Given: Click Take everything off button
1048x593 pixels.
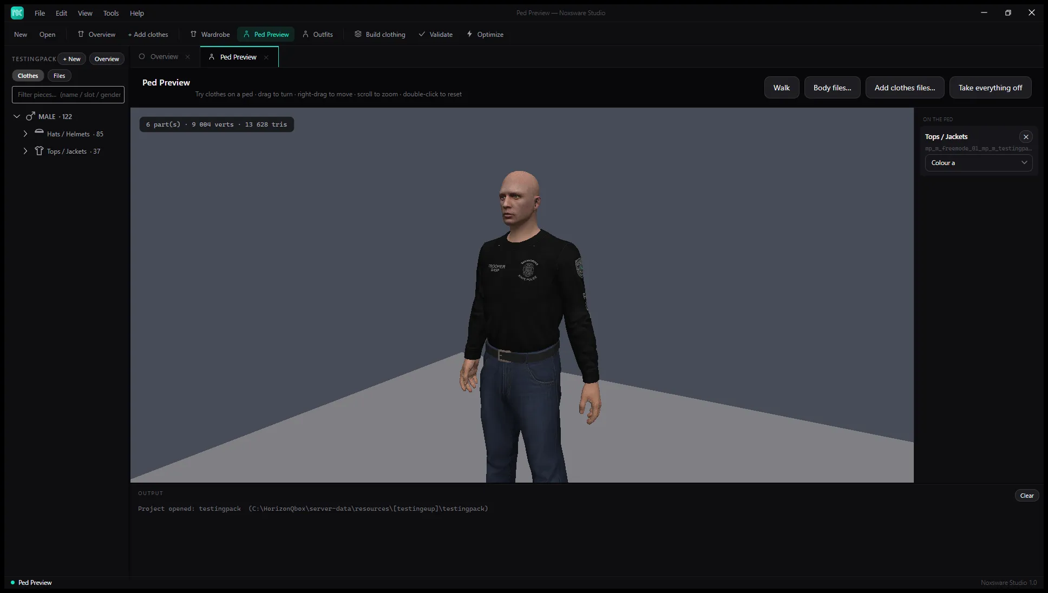Looking at the screenshot, I should tap(990, 88).
